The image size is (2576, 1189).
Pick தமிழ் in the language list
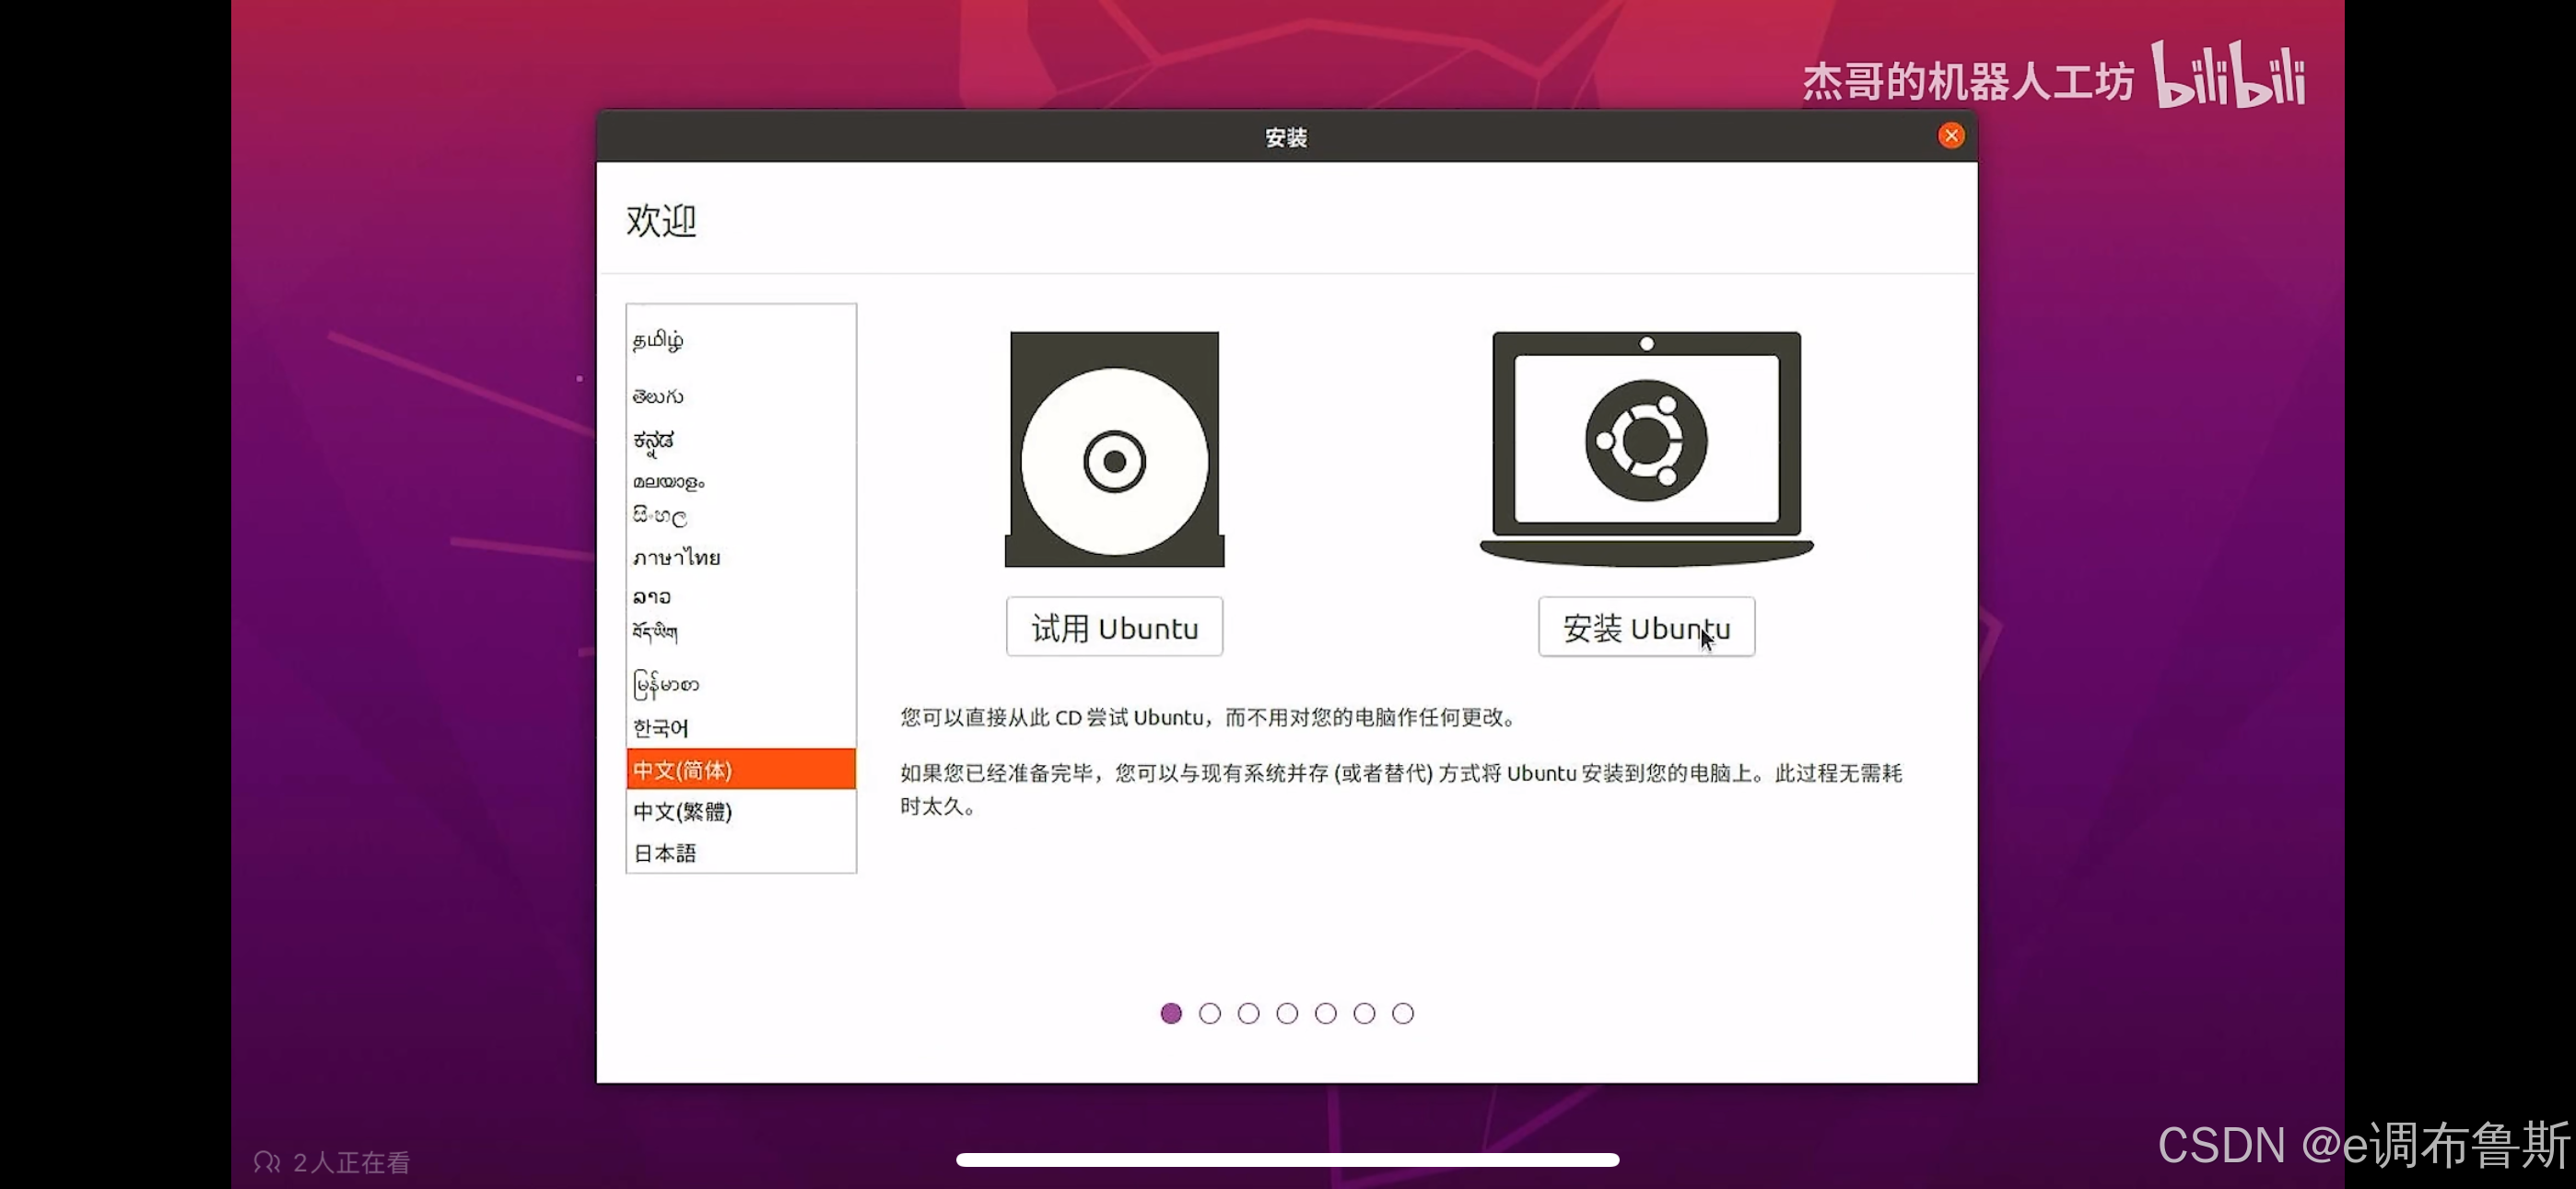click(x=741, y=340)
